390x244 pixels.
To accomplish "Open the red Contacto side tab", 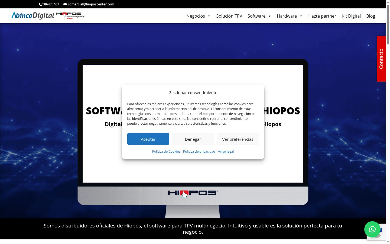I will 381,59.
